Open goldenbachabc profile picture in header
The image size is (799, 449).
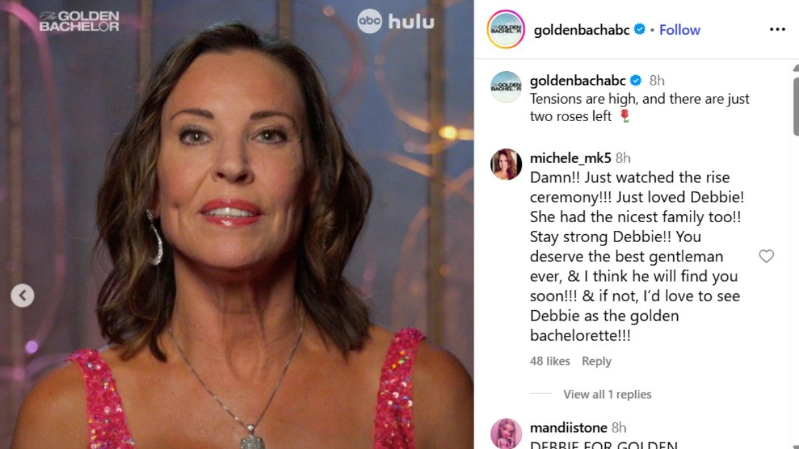coord(506,29)
